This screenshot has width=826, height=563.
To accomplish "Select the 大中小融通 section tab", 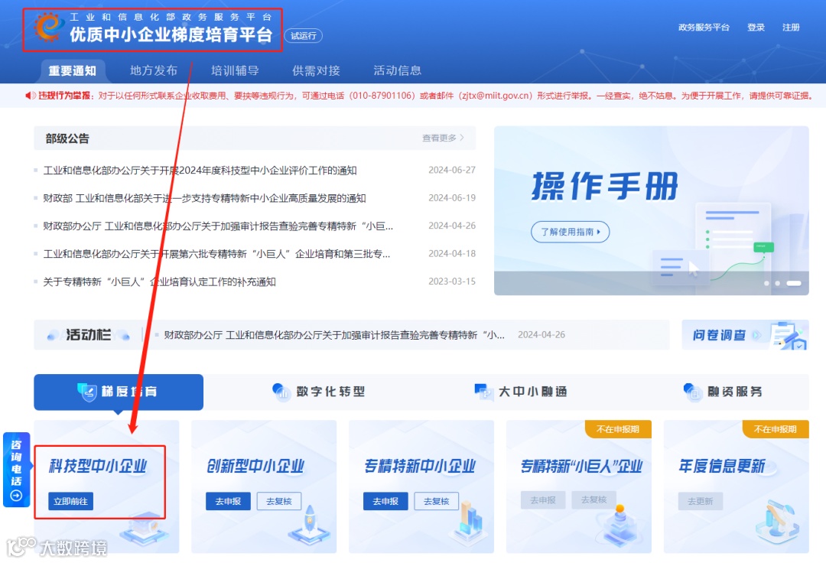I will click(521, 392).
